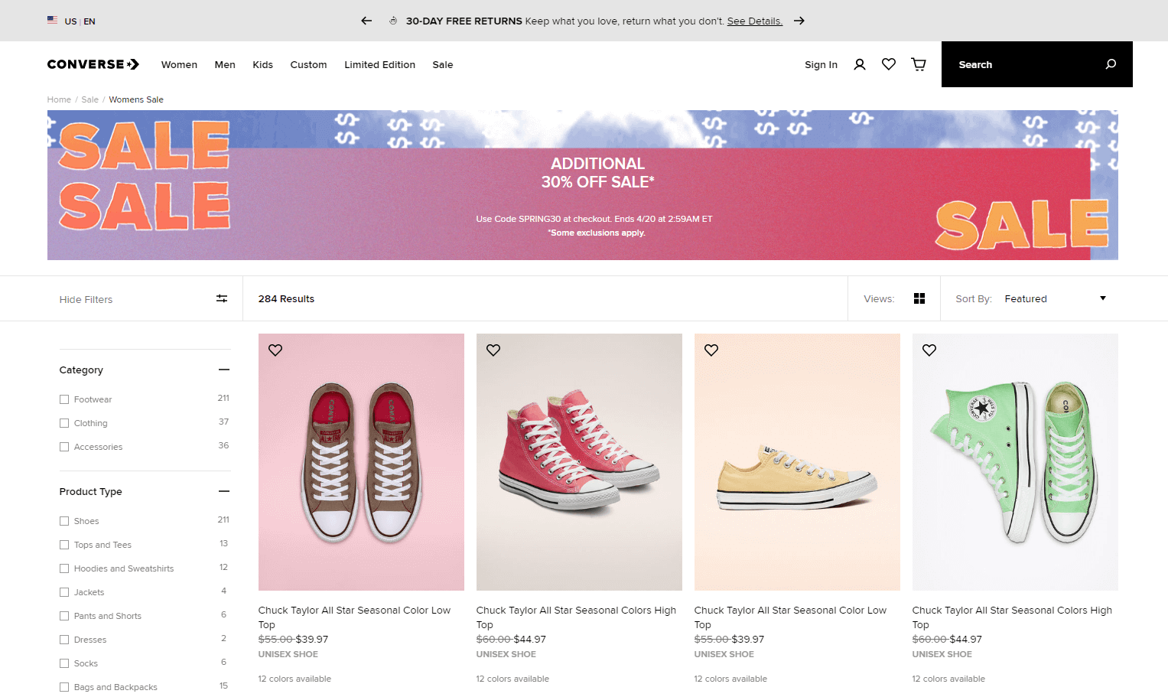Check the Accessories category filter
Viewport: 1168px width, 697px height.
(64, 447)
